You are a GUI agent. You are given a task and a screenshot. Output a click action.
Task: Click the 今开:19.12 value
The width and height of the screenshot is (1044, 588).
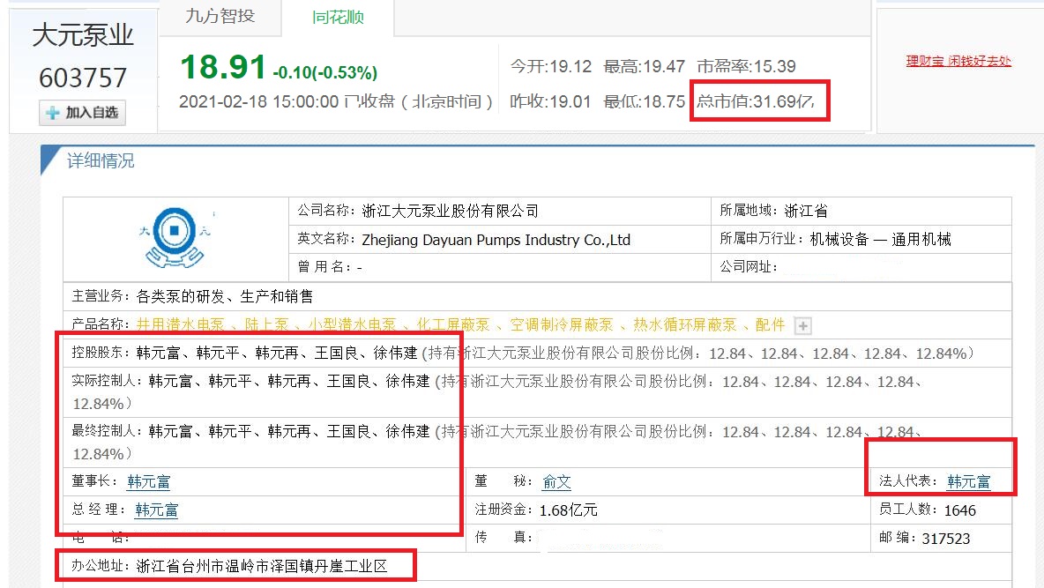tap(550, 66)
